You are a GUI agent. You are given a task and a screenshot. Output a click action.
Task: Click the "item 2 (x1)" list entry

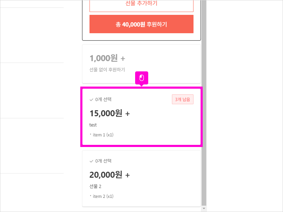103,196
